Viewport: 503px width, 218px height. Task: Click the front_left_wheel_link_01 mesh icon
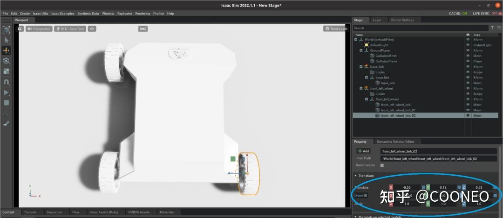coord(378,110)
